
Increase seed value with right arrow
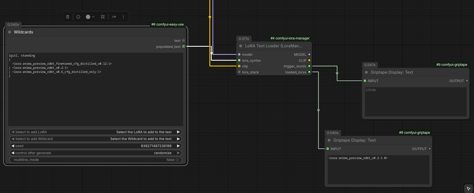[178, 146]
